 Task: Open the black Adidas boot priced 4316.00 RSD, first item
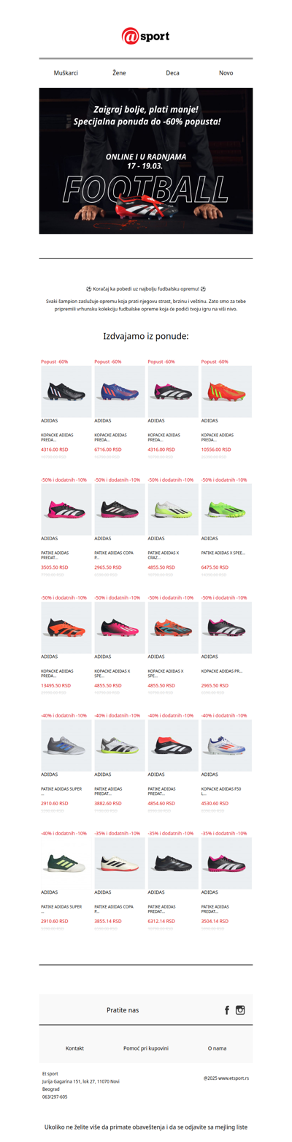66,392
